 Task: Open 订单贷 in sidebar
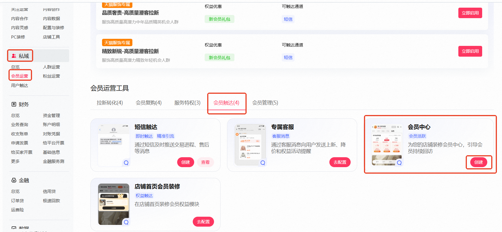coord(17,201)
